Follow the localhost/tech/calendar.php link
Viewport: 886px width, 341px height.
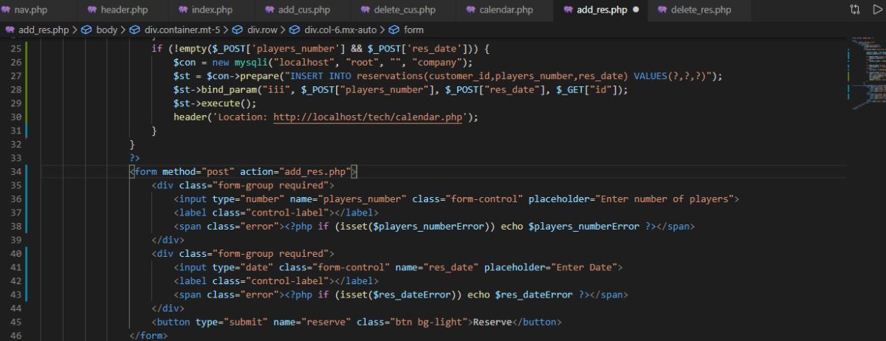[x=368, y=117]
